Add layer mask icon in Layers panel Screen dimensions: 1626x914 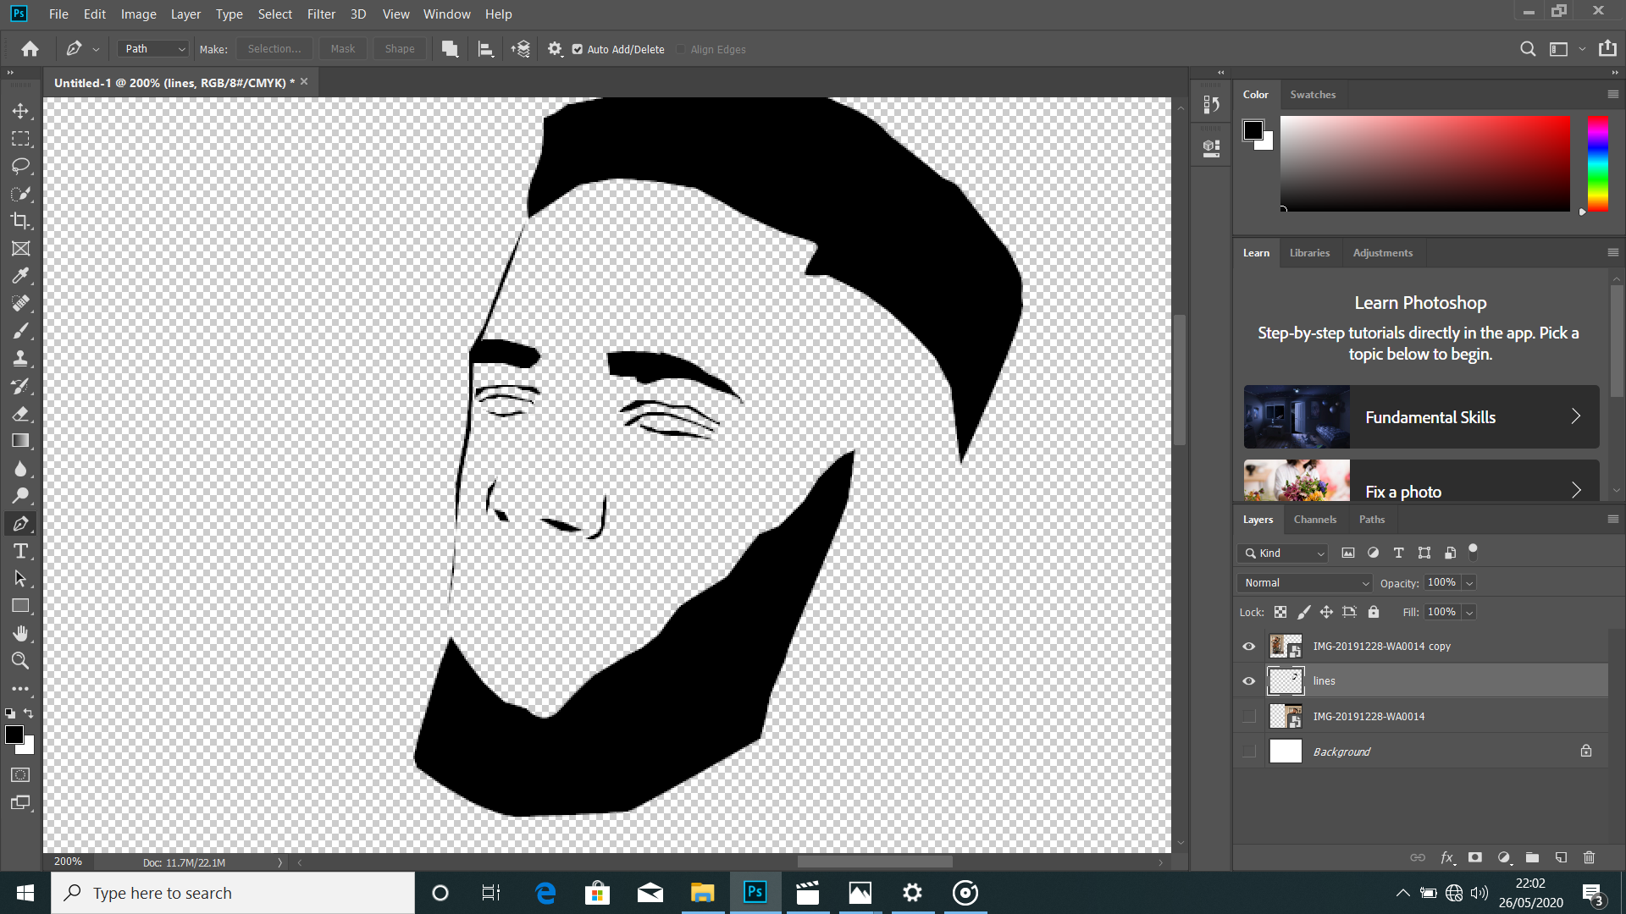[1474, 857]
